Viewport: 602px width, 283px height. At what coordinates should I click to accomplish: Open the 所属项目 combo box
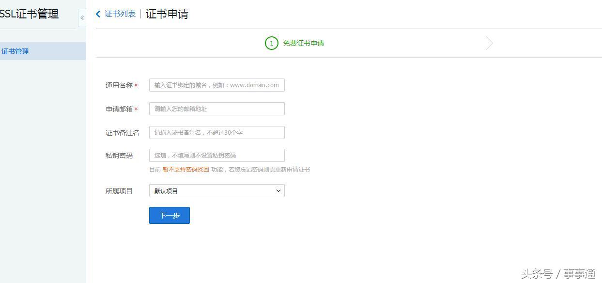(x=216, y=190)
